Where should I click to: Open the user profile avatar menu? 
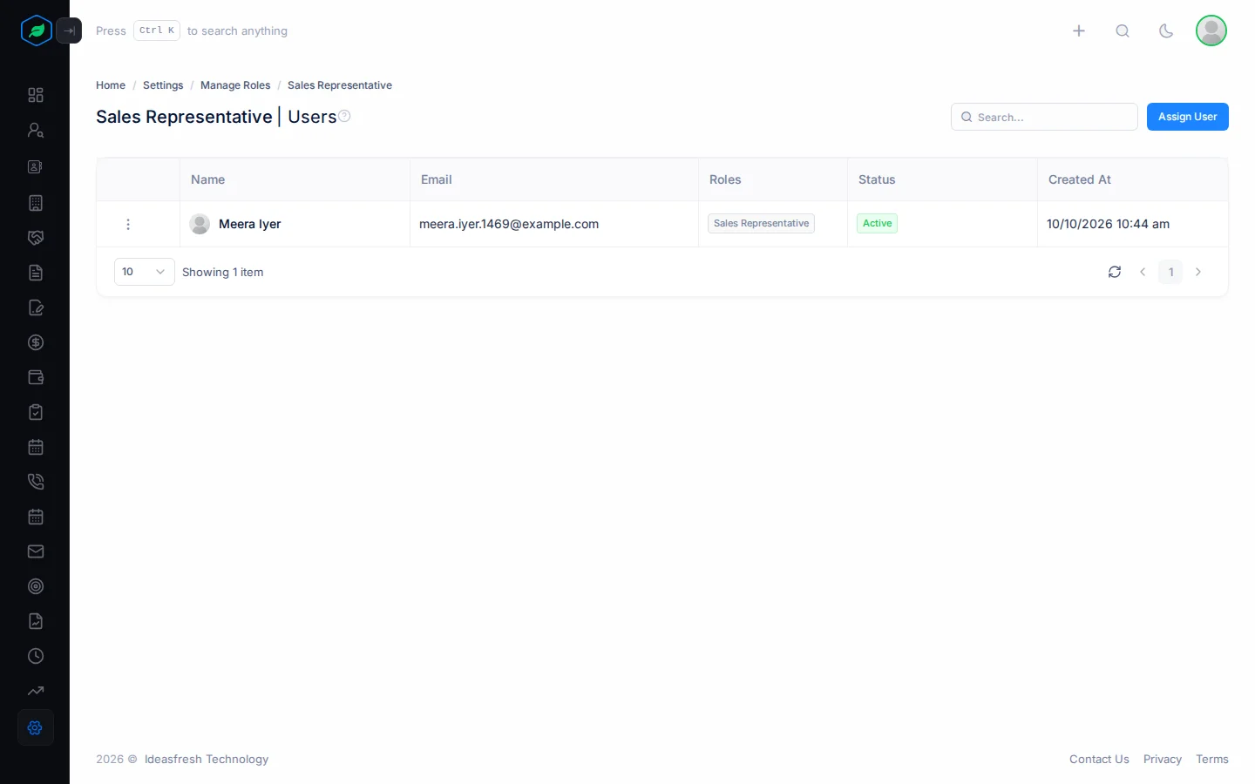[1211, 30]
